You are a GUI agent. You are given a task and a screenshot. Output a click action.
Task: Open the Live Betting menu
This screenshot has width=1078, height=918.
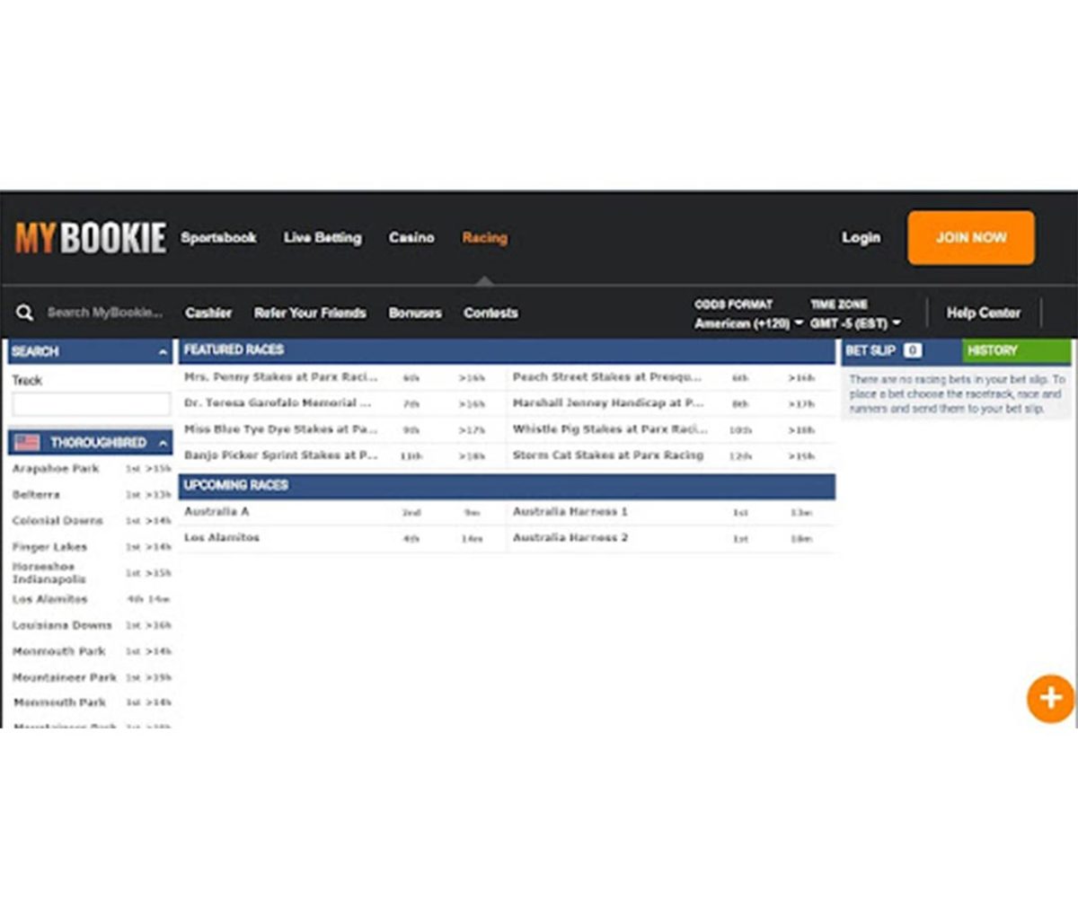(323, 237)
